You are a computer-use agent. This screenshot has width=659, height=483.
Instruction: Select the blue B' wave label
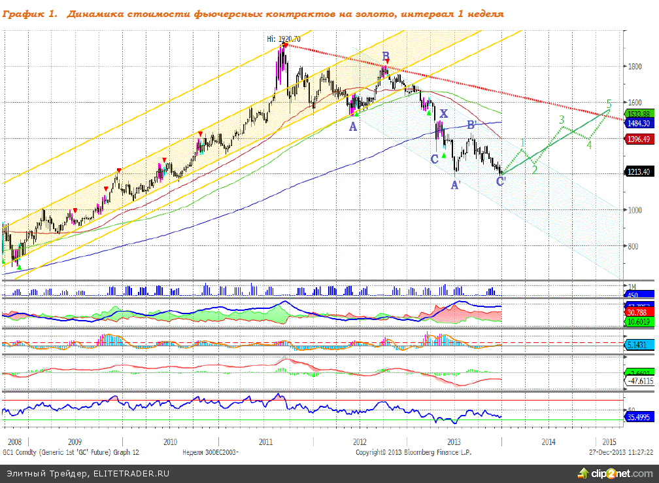click(x=471, y=124)
